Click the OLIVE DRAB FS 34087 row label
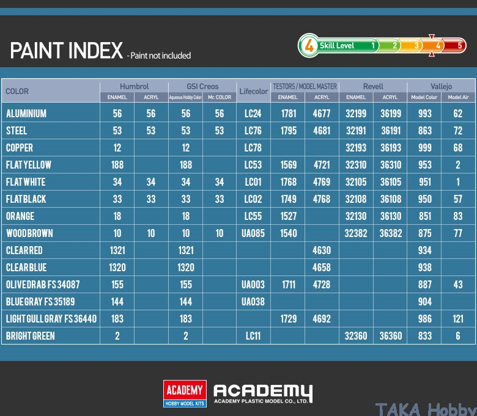This screenshot has width=477, height=416. point(43,285)
